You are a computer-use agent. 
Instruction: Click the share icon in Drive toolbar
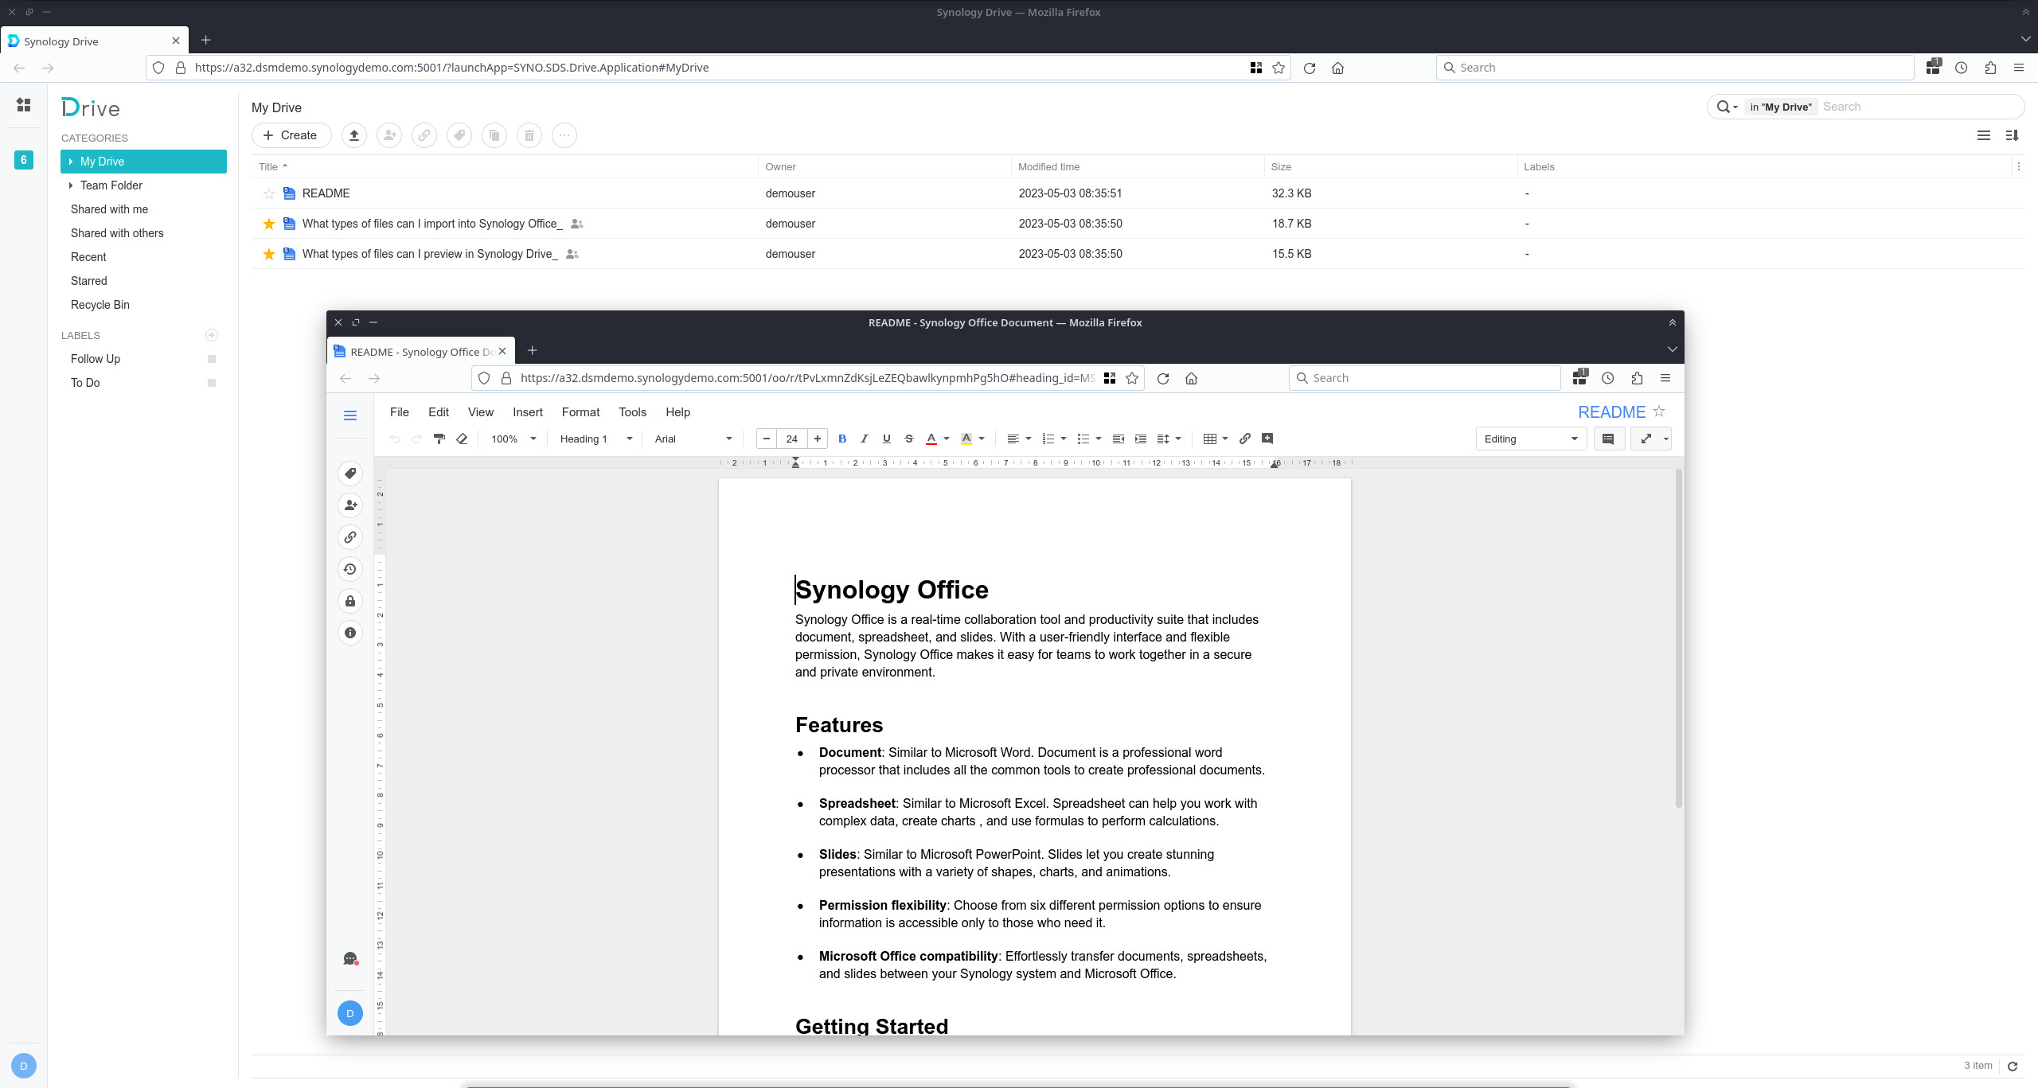389,135
